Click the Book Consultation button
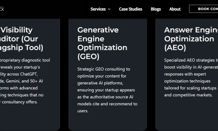218x131 pixels. [204, 9]
